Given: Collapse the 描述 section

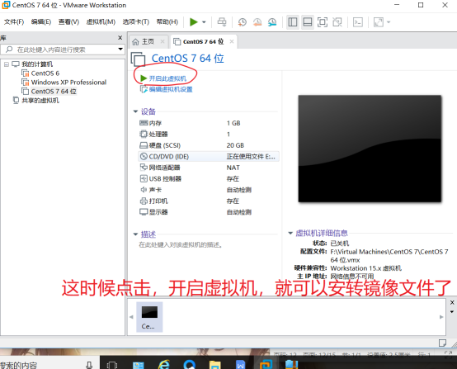Looking at the screenshot, I should pyautogui.click(x=135, y=234).
